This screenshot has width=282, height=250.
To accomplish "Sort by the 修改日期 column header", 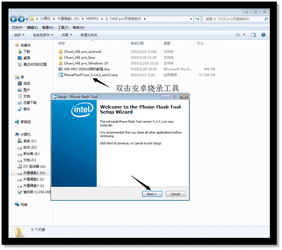I will [137, 43].
